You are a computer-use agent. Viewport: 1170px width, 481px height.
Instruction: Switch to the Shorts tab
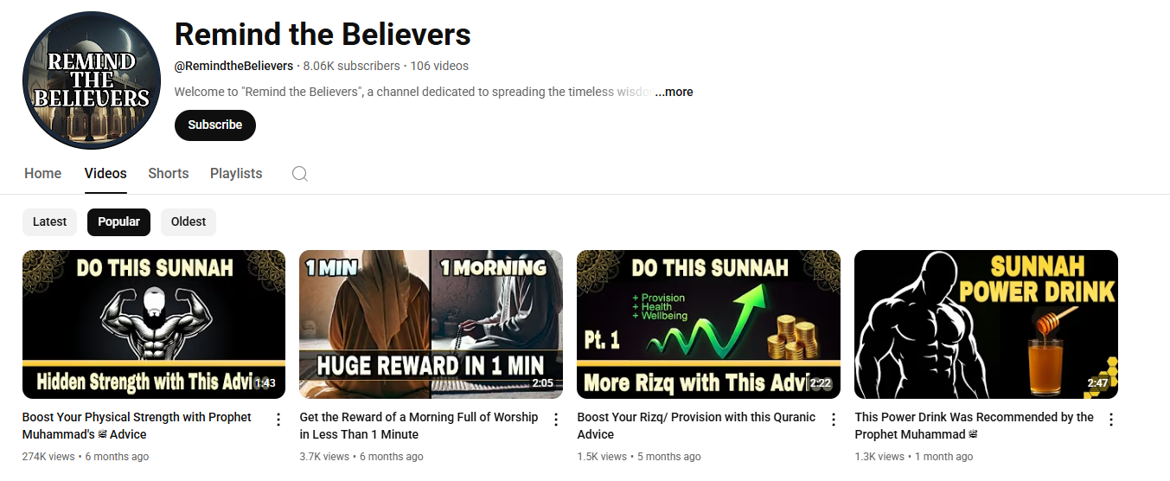tap(168, 173)
